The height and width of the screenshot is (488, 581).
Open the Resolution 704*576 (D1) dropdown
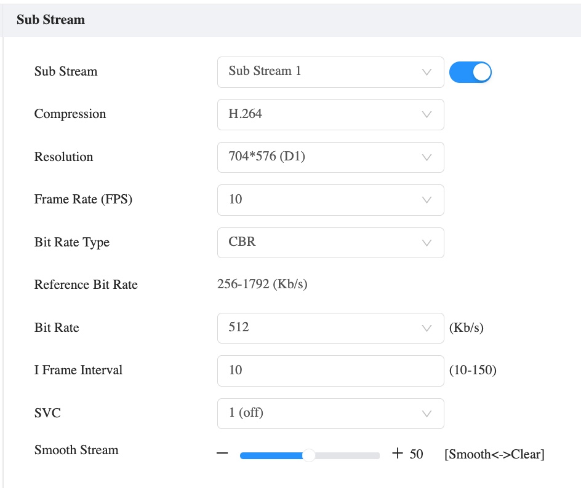[x=330, y=157]
